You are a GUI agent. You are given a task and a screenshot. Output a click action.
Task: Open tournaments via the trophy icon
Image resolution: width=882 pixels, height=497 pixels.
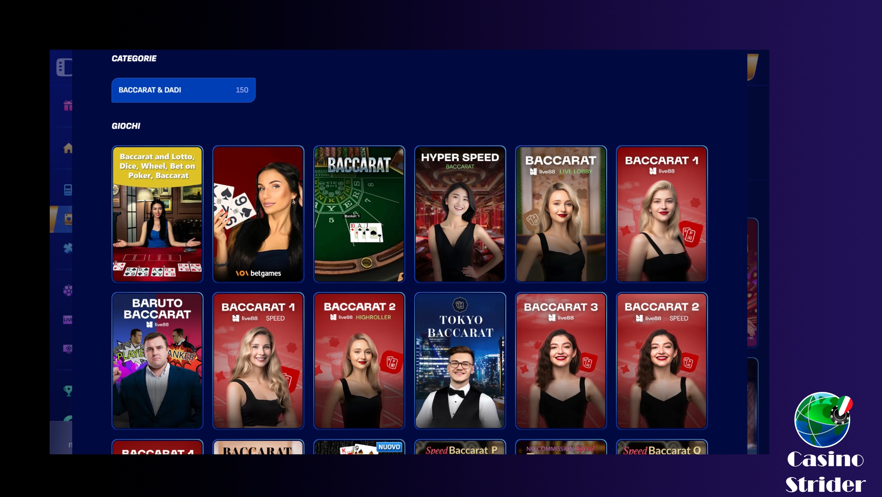(68, 391)
